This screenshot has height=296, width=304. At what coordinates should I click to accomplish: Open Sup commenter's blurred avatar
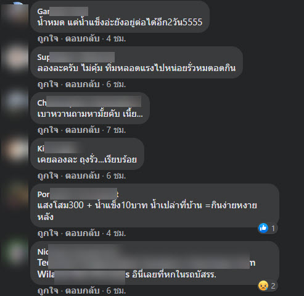coord(15,58)
